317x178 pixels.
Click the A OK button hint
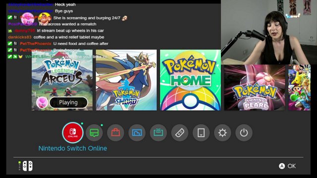tap(287, 166)
